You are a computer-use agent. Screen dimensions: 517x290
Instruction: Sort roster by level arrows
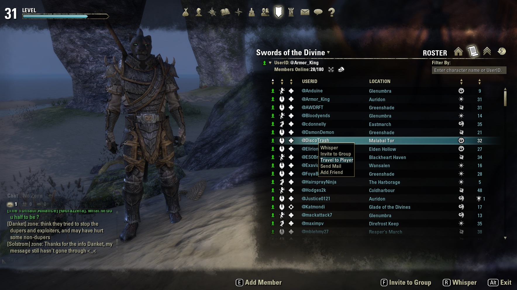[x=479, y=82]
